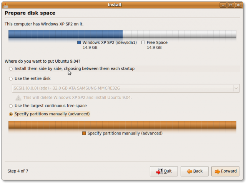Click the white Free Space legend swatch
The image size is (246, 183).
click(143, 43)
